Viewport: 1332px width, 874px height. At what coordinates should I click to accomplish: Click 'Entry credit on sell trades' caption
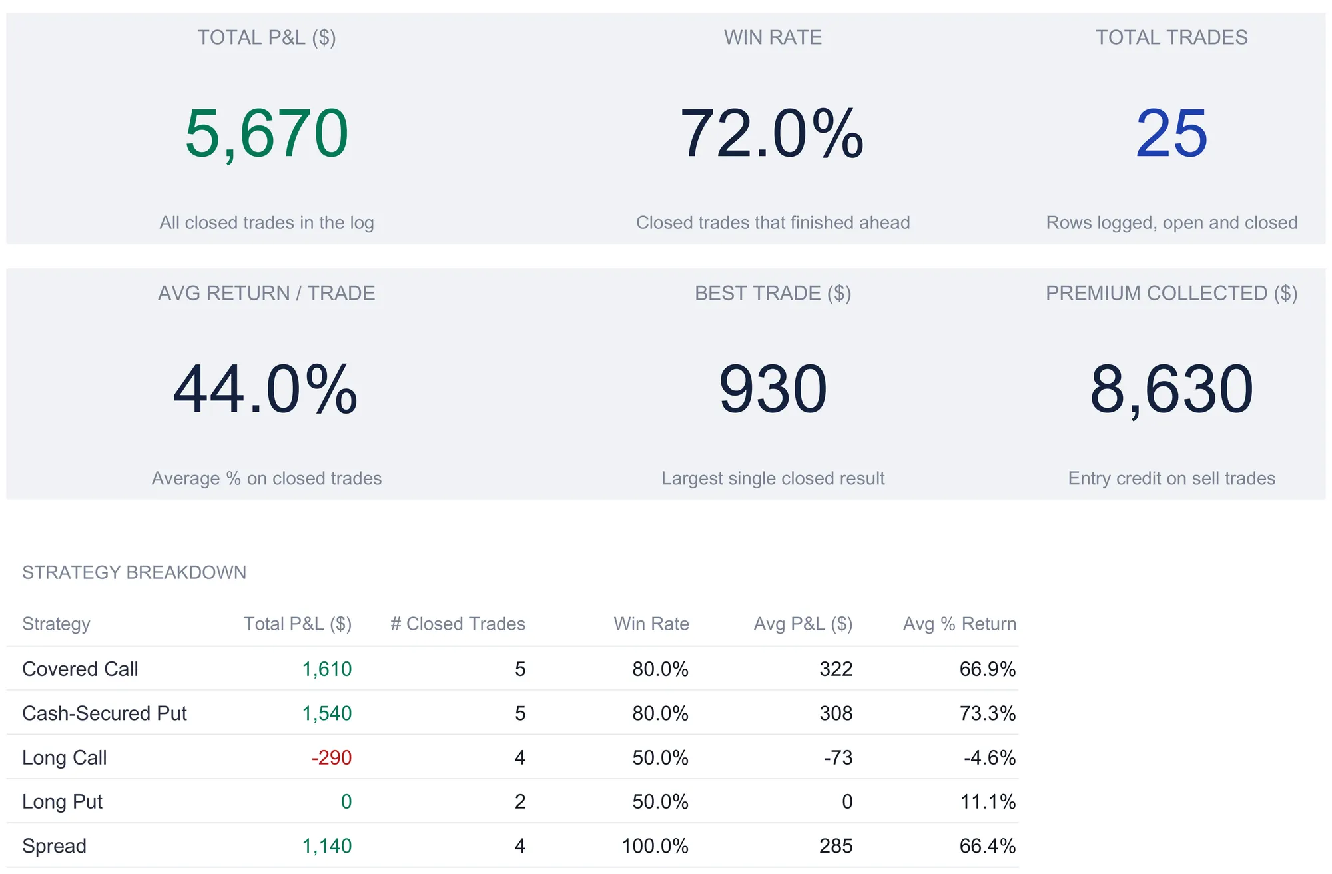click(x=1171, y=478)
